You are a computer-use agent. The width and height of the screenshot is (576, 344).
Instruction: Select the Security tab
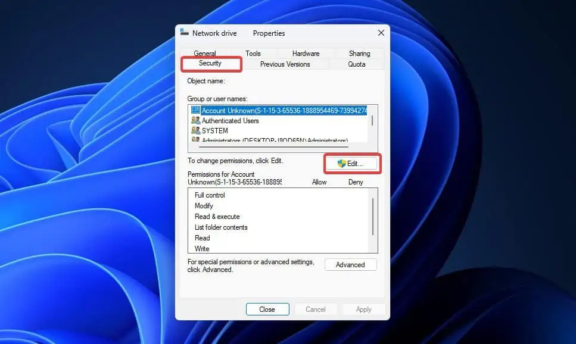click(x=210, y=63)
